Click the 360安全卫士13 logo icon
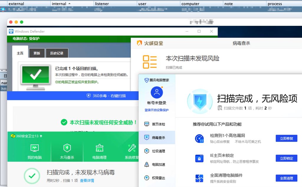 [x=13, y=136]
